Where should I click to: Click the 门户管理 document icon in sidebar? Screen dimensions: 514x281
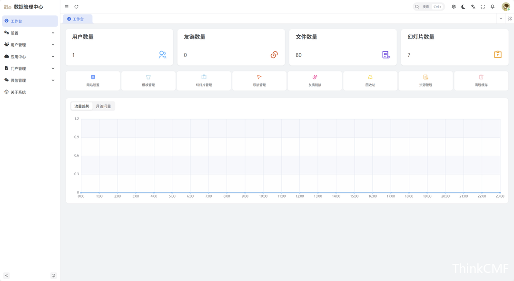tap(7, 68)
